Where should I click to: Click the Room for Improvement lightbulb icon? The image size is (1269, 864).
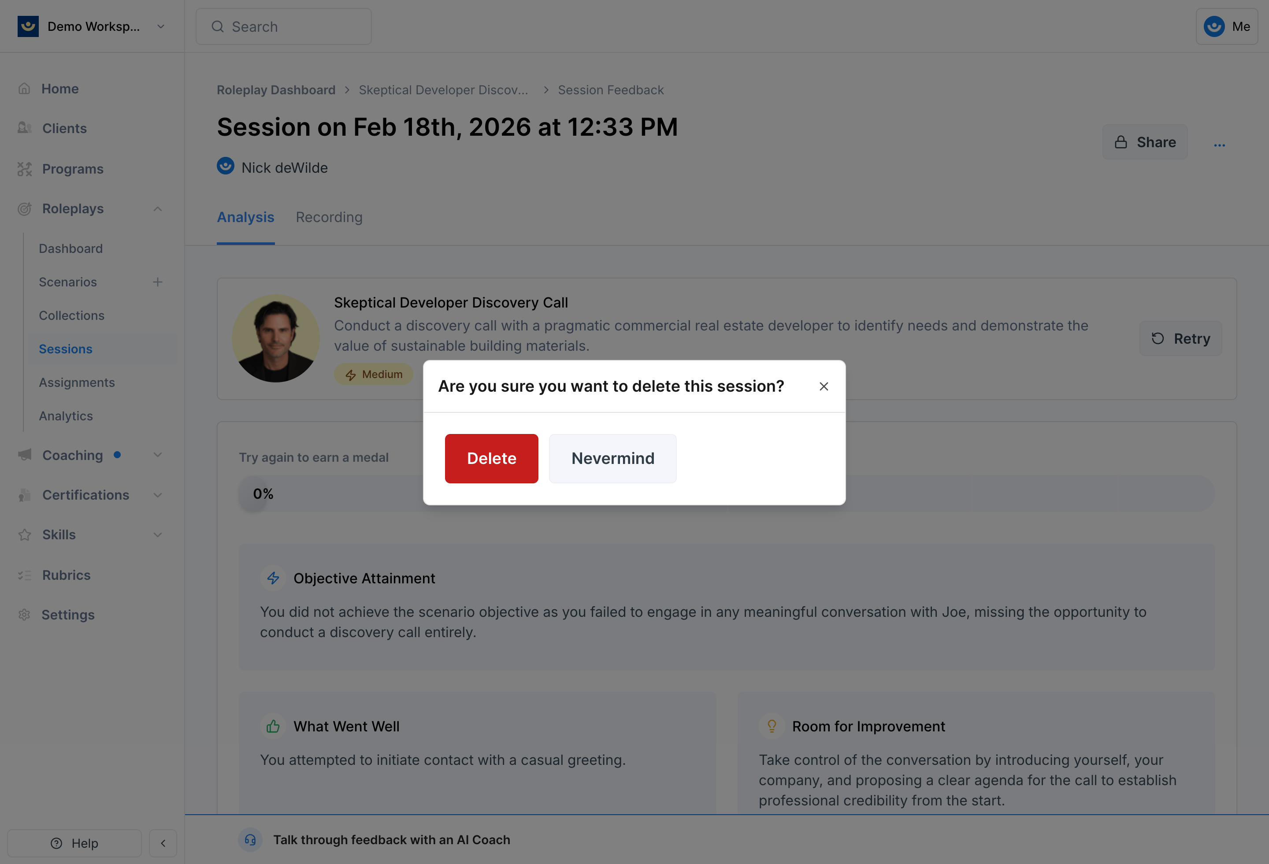click(772, 727)
